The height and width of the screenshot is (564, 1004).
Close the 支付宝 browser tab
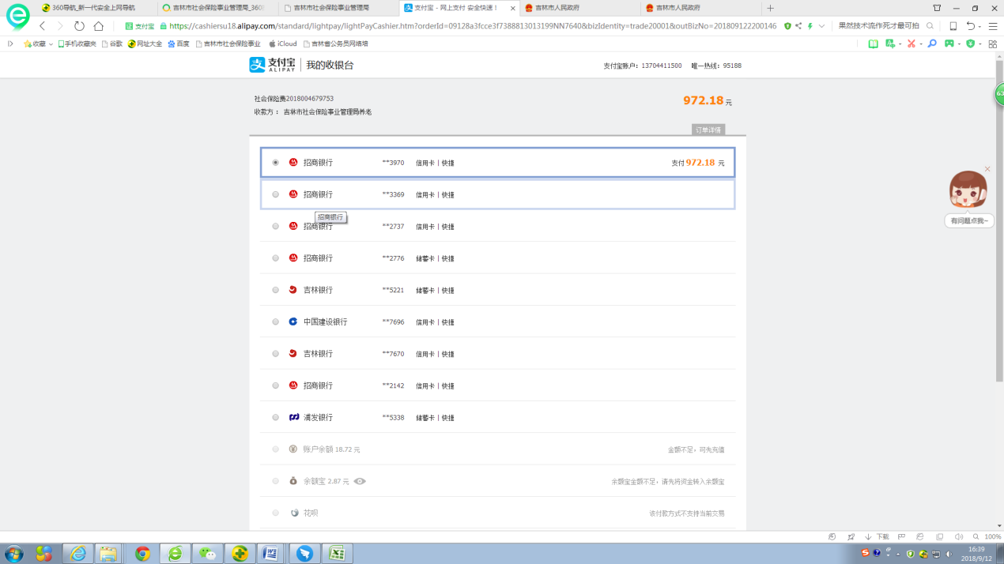pyautogui.click(x=512, y=8)
